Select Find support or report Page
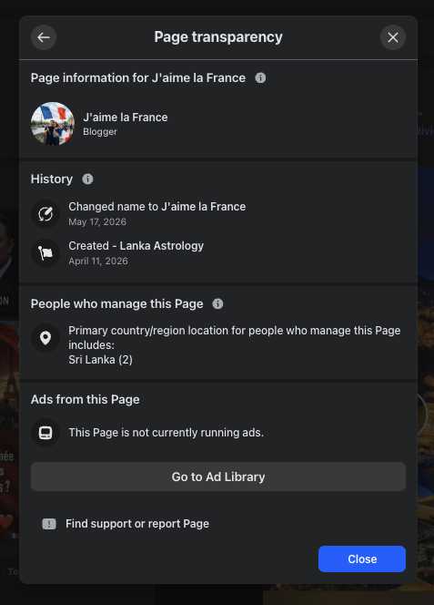This screenshot has height=605, width=434. pyautogui.click(x=137, y=524)
